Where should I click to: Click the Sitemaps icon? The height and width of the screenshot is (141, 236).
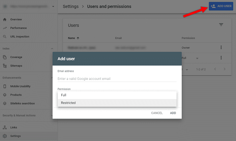[5, 66]
